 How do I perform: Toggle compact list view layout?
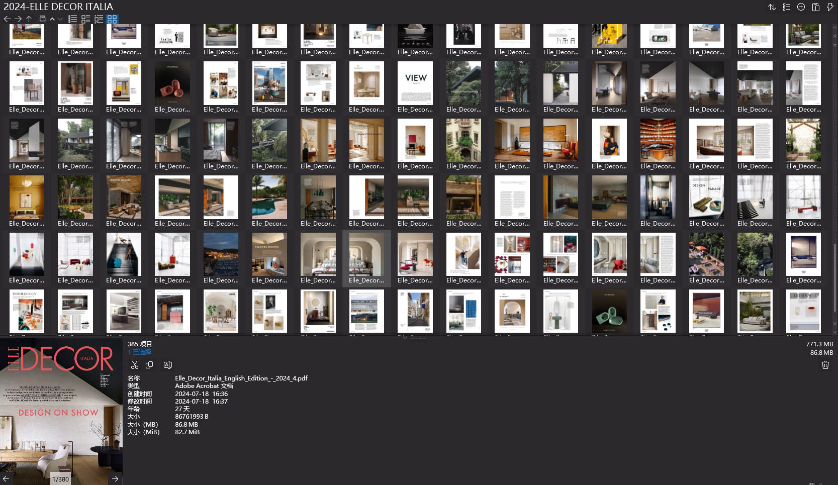(99, 19)
